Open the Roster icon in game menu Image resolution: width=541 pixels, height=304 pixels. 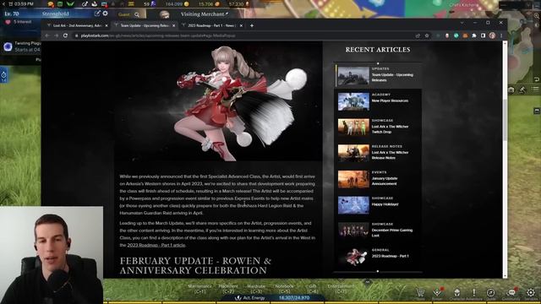click(438, 293)
